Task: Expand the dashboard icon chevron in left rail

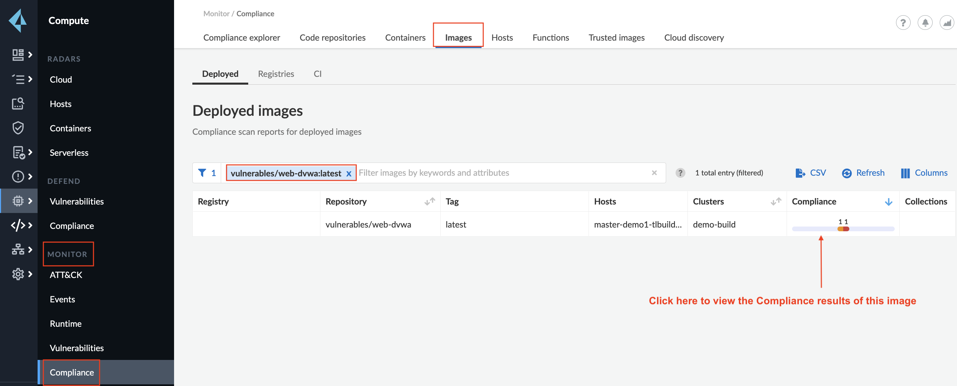Action: 30,55
